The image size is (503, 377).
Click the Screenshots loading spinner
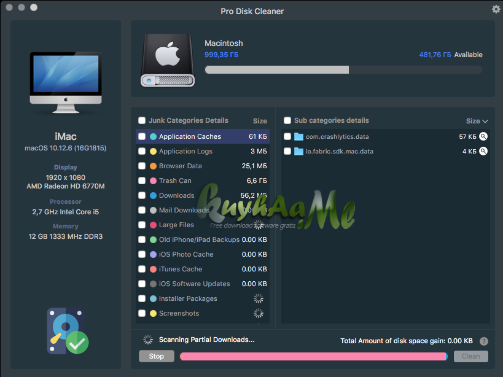click(x=259, y=313)
